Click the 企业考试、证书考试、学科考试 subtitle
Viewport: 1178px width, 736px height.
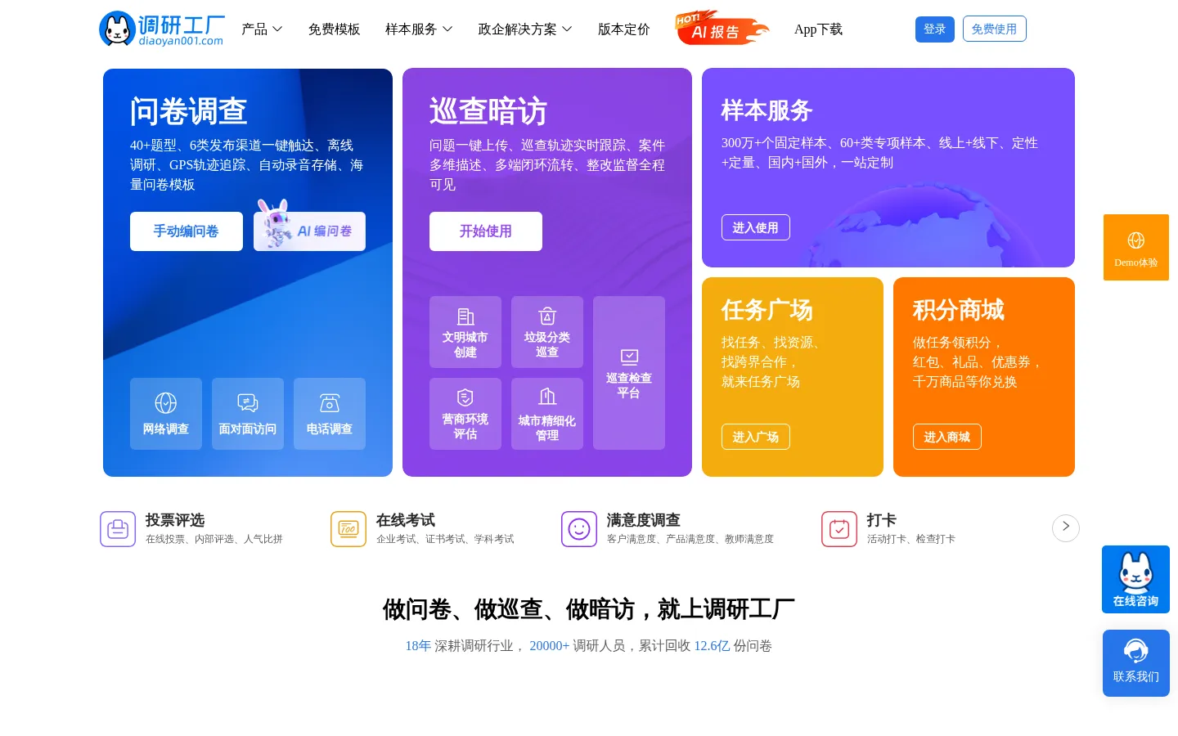tap(445, 539)
